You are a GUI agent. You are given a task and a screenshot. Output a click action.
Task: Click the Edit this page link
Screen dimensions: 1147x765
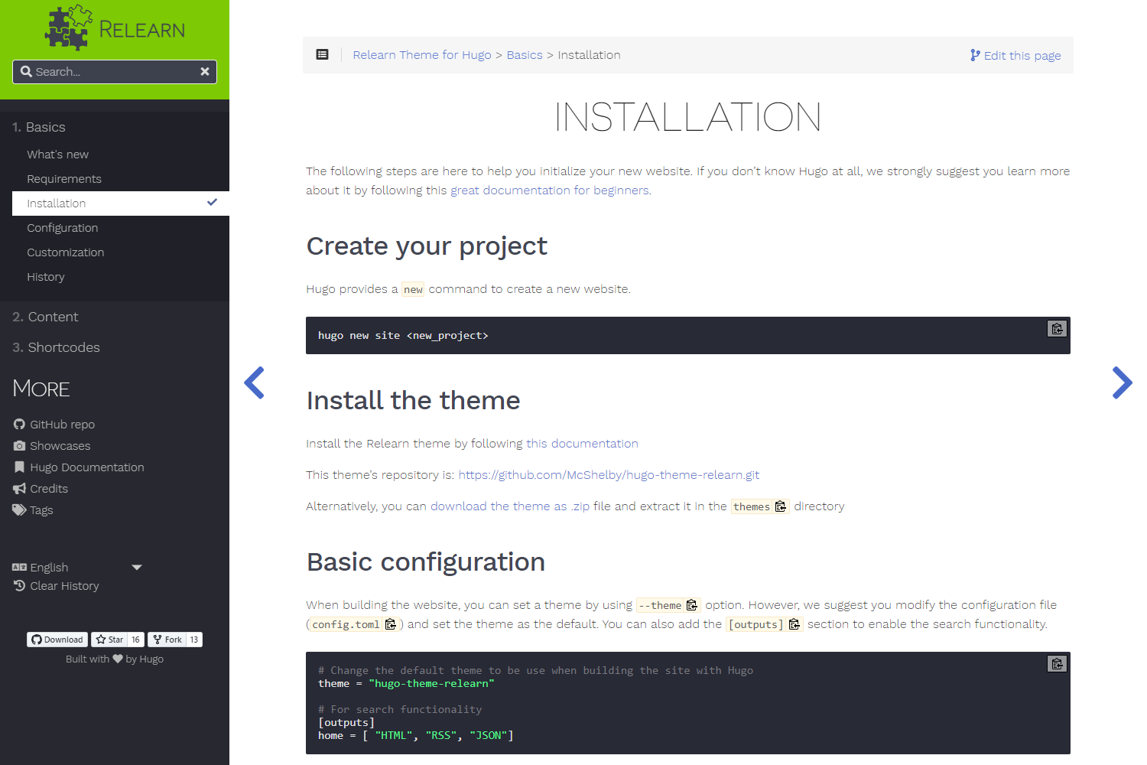(1015, 55)
